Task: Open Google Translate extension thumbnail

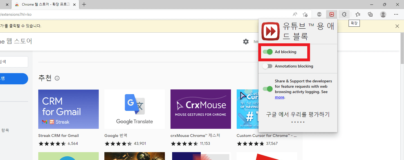Action: tap(134, 109)
